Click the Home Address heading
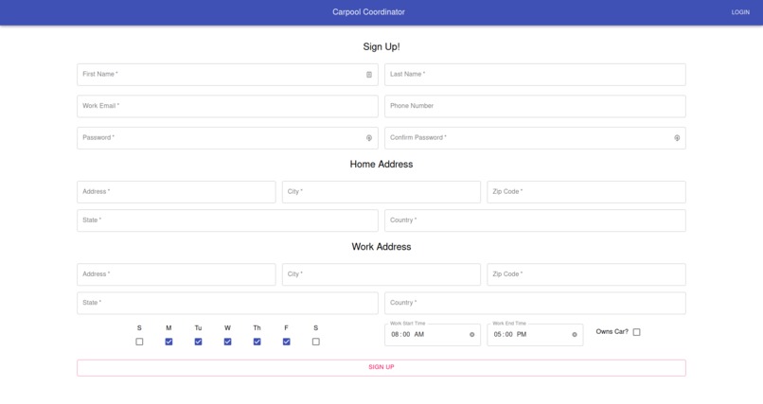The width and height of the screenshot is (763, 404). pyautogui.click(x=381, y=165)
